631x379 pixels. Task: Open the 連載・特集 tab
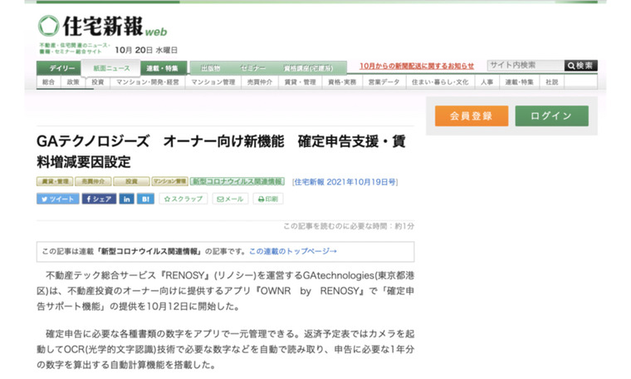[162, 68]
